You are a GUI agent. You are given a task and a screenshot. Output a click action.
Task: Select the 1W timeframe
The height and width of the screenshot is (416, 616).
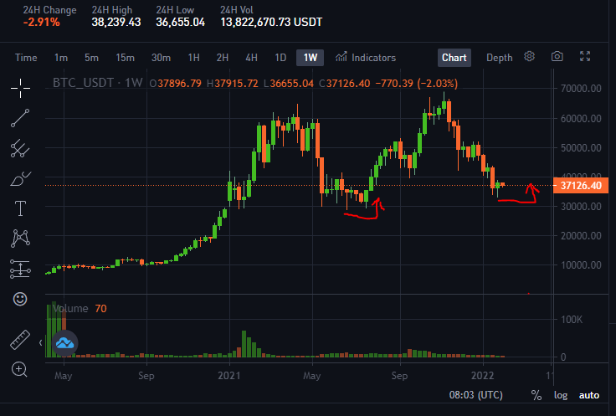(x=310, y=58)
